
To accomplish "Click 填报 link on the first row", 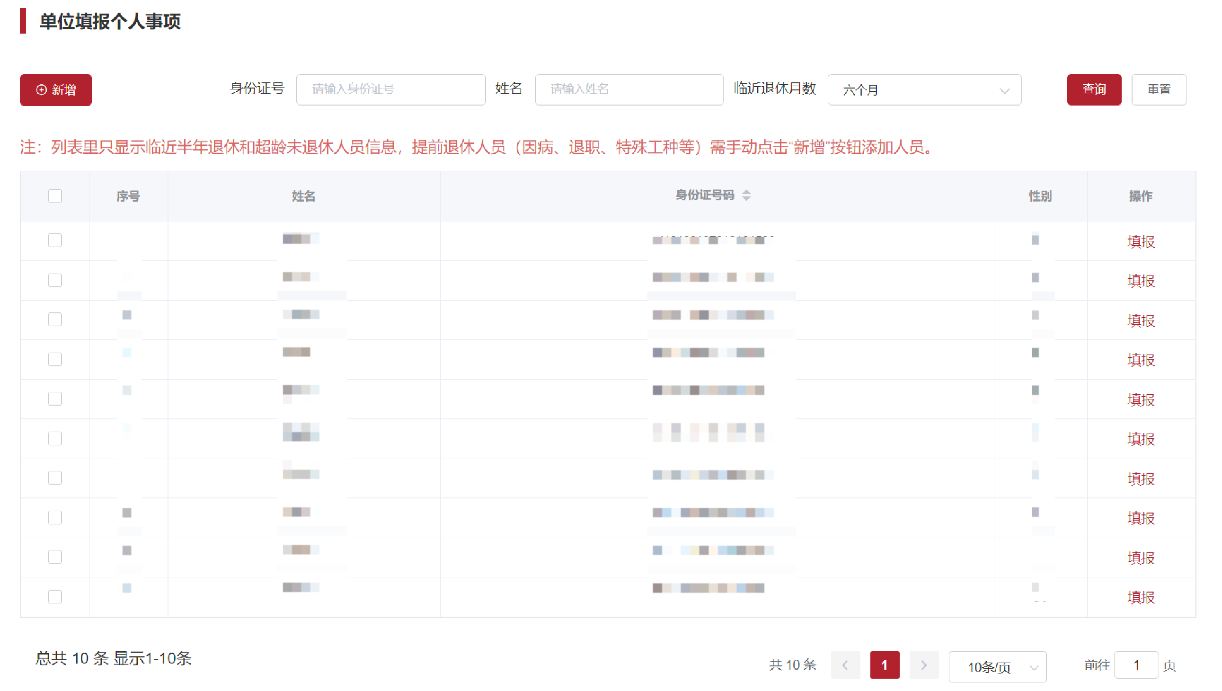I will (x=1141, y=241).
